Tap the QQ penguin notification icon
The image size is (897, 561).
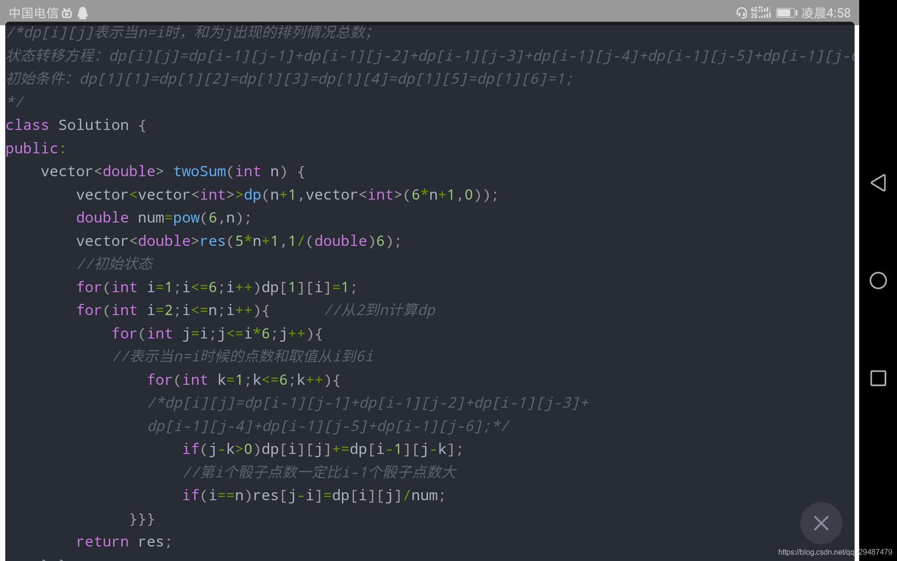(x=83, y=13)
